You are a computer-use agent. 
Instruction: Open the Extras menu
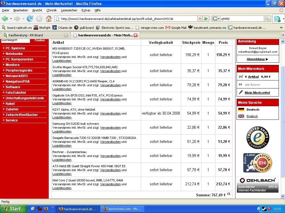(x=86, y=10)
